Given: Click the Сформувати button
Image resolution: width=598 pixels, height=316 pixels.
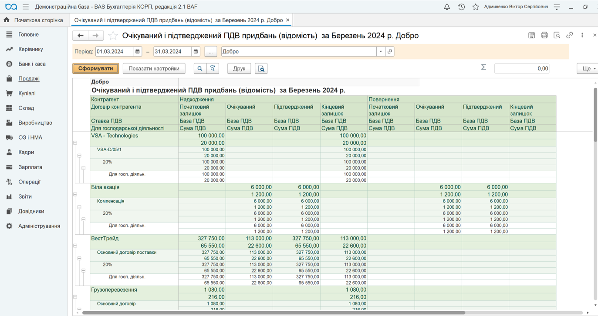Looking at the screenshot, I should (x=96, y=69).
